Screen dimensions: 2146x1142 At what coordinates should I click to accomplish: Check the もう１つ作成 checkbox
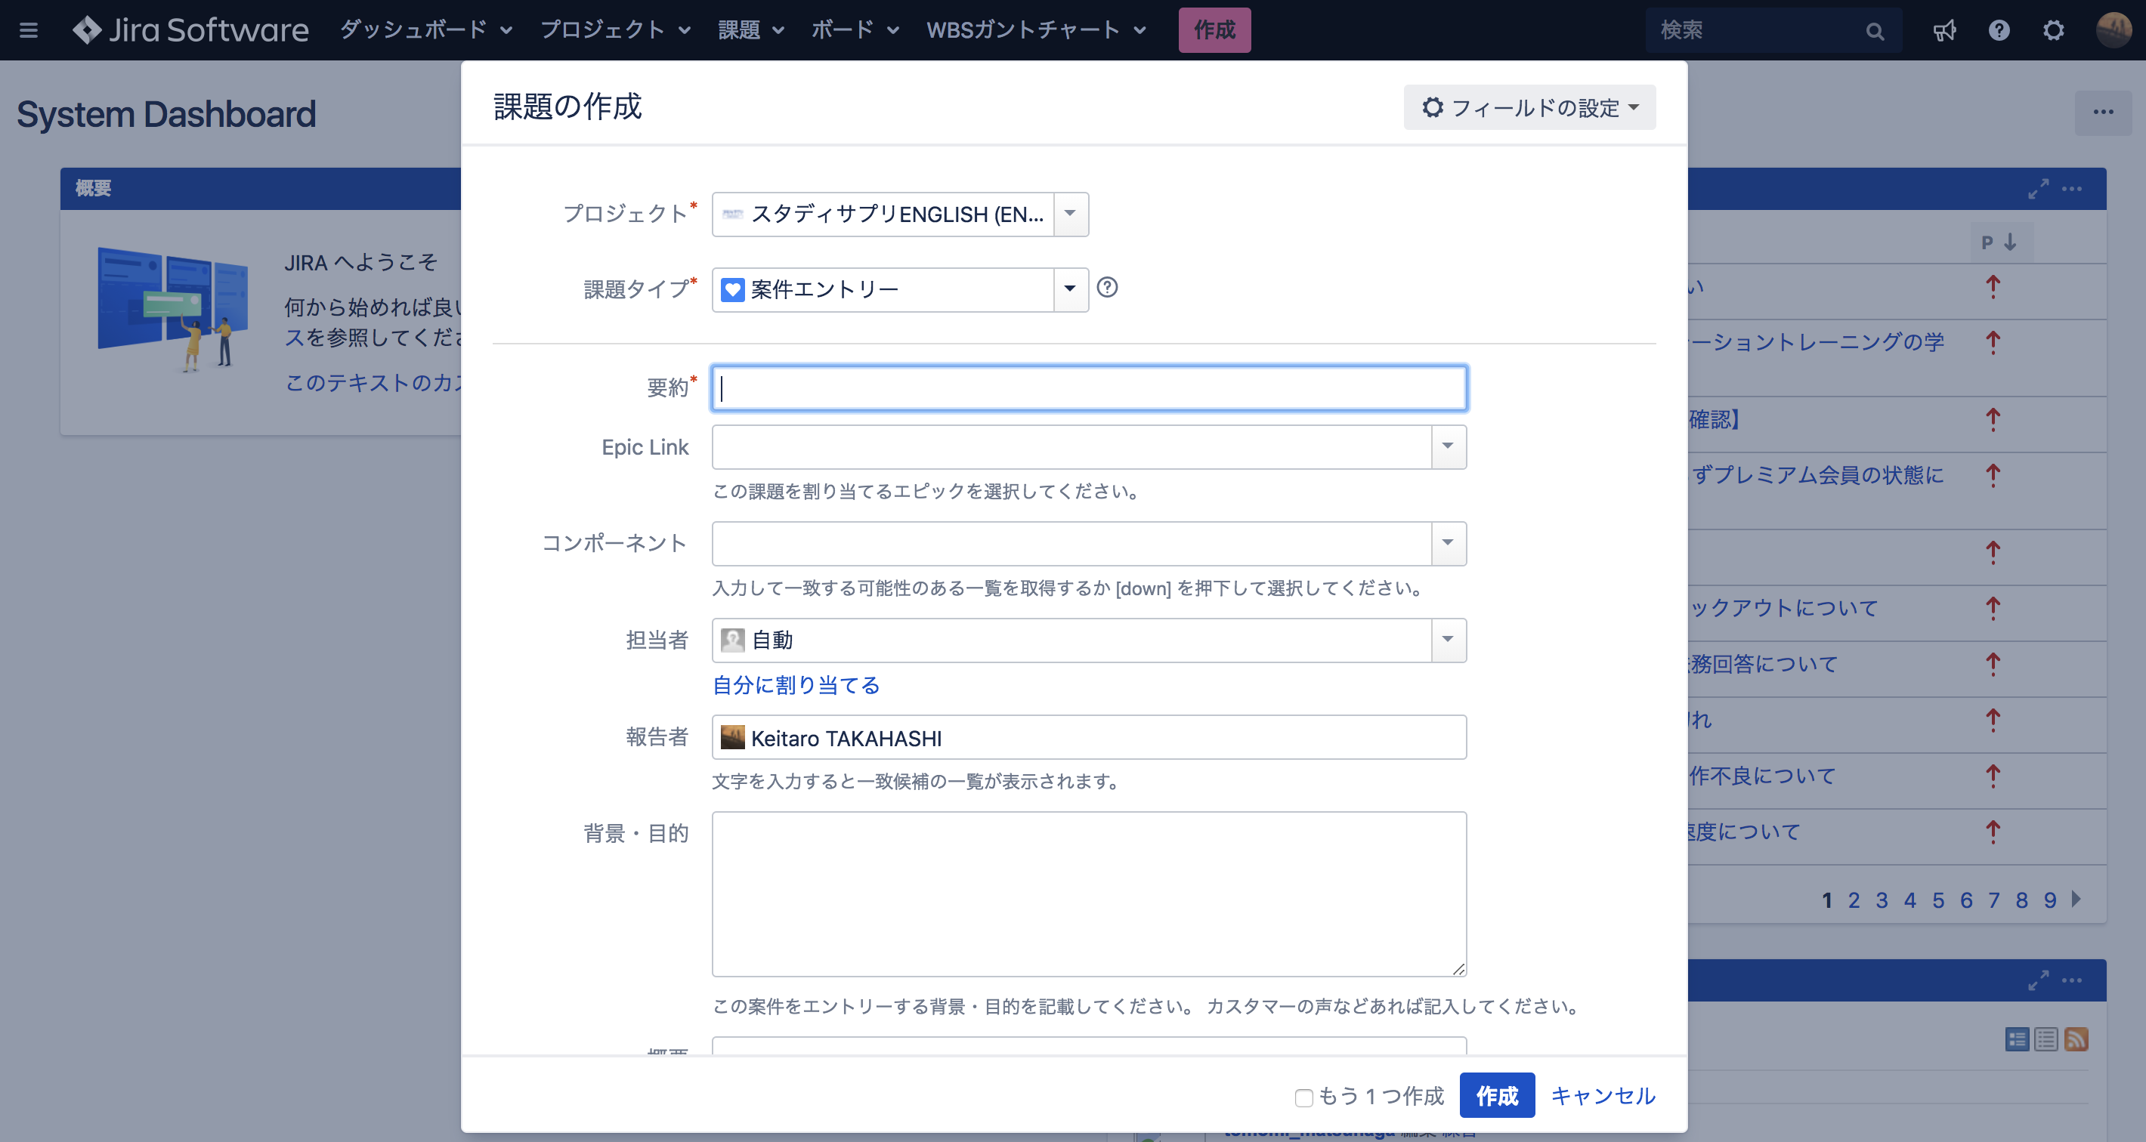tap(1303, 1097)
